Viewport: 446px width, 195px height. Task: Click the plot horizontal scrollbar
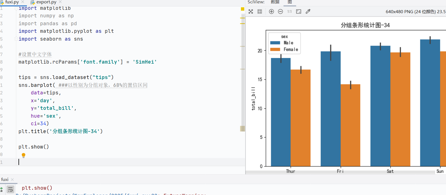[x=340, y=172]
